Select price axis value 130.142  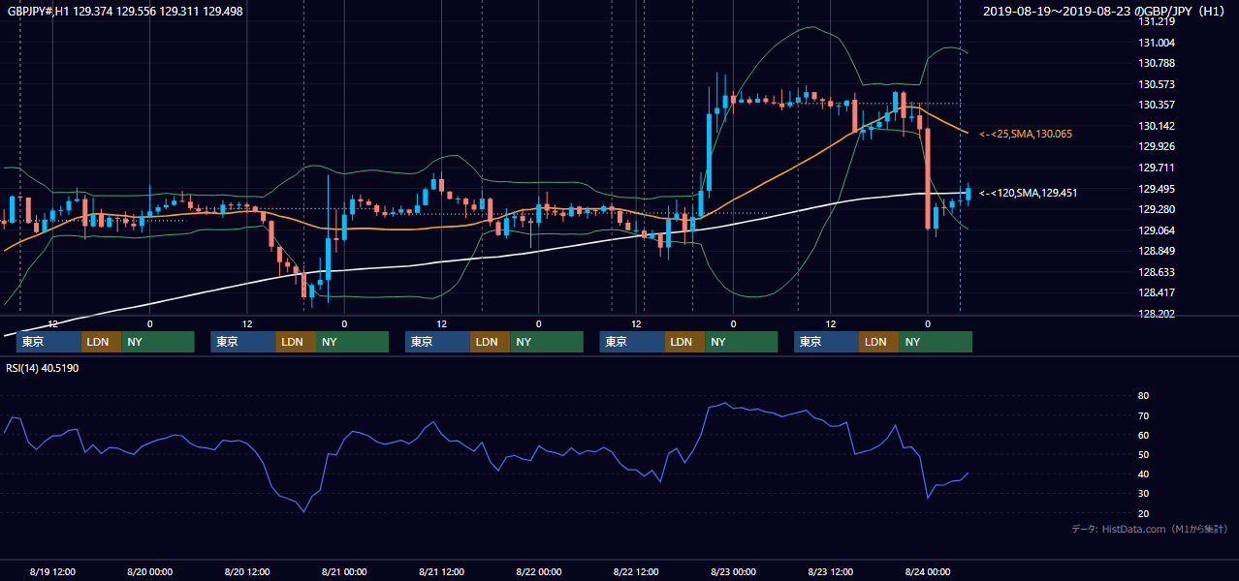coord(1157,126)
